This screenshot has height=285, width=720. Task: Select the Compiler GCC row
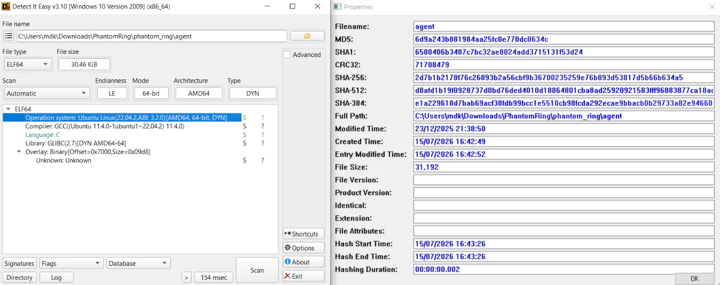pos(105,126)
